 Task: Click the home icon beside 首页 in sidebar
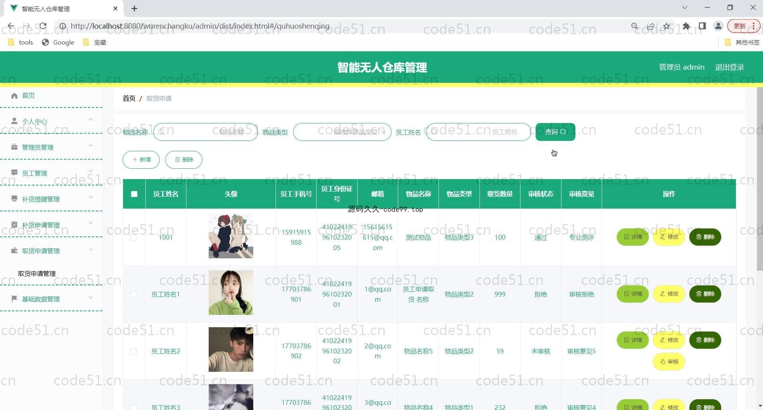coord(15,96)
